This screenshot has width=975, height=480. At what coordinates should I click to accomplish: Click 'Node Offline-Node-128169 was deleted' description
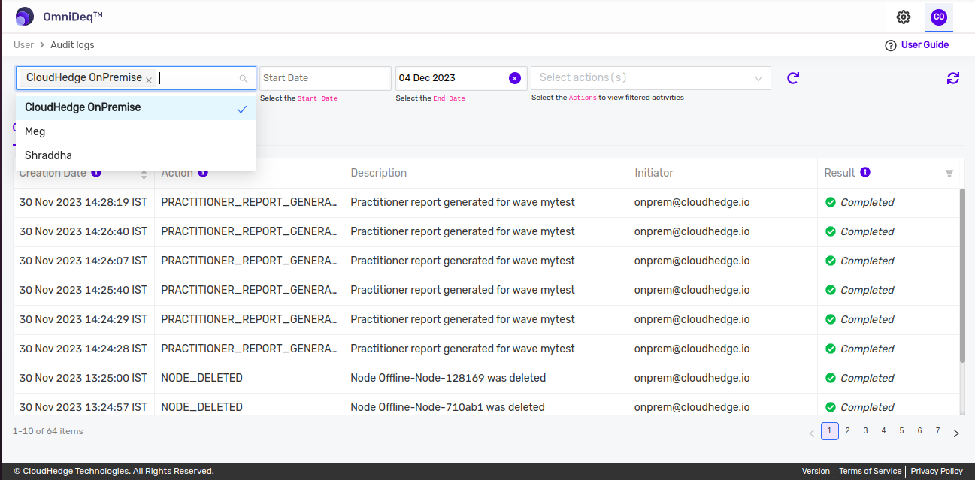pos(448,378)
